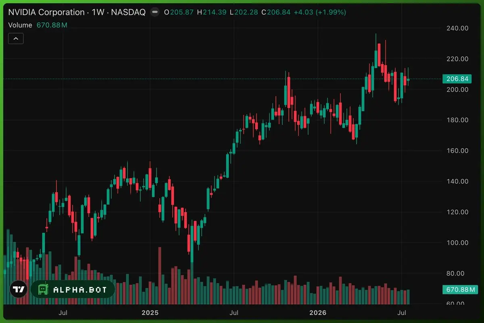The height and width of the screenshot is (323, 484).
Task: Click the 200.00 price axis label
Action: coord(457,89)
